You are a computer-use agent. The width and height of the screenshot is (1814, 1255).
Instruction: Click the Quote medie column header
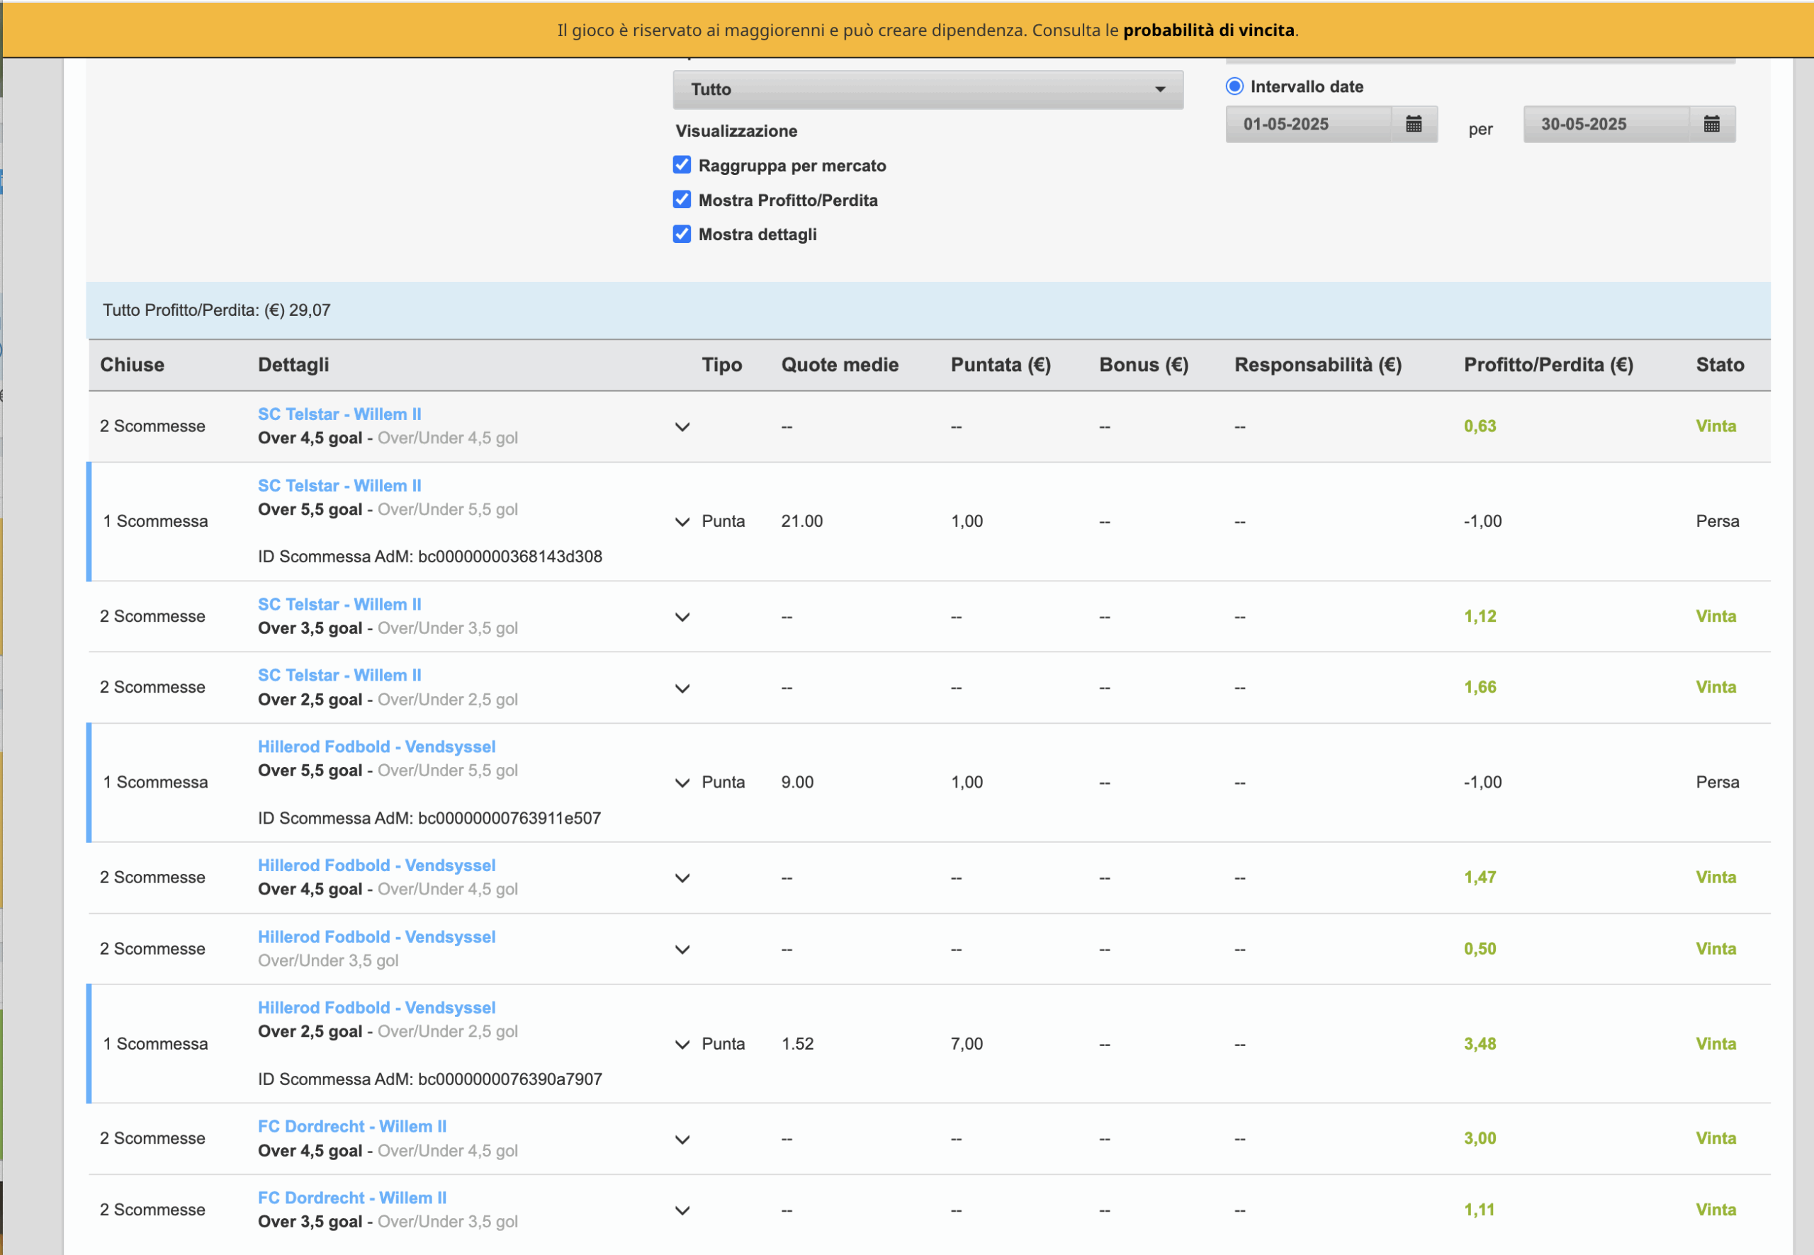[x=840, y=365]
